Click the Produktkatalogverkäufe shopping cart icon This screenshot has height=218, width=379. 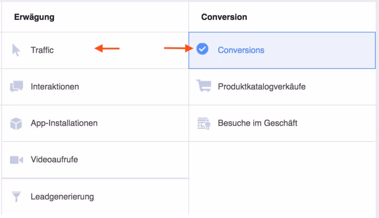click(x=204, y=86)
